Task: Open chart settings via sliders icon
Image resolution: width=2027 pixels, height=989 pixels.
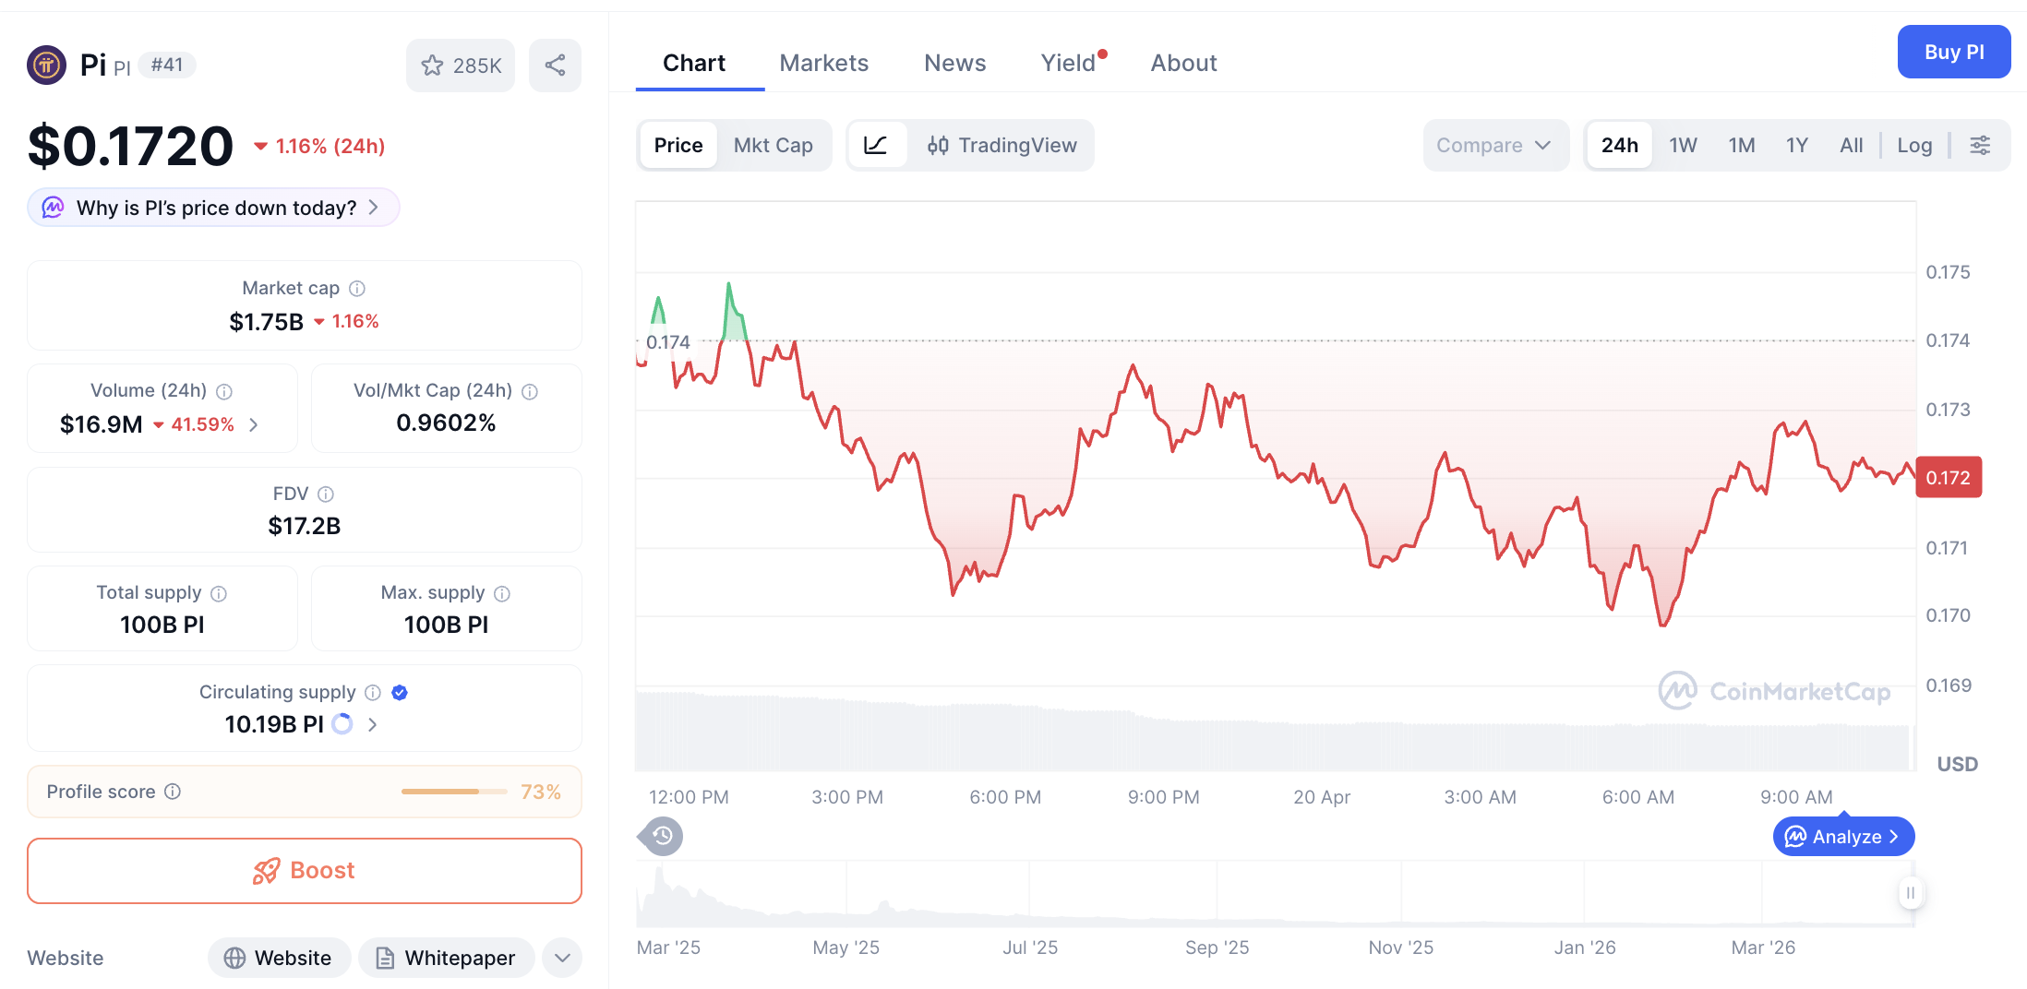Action: point(1981,145)
